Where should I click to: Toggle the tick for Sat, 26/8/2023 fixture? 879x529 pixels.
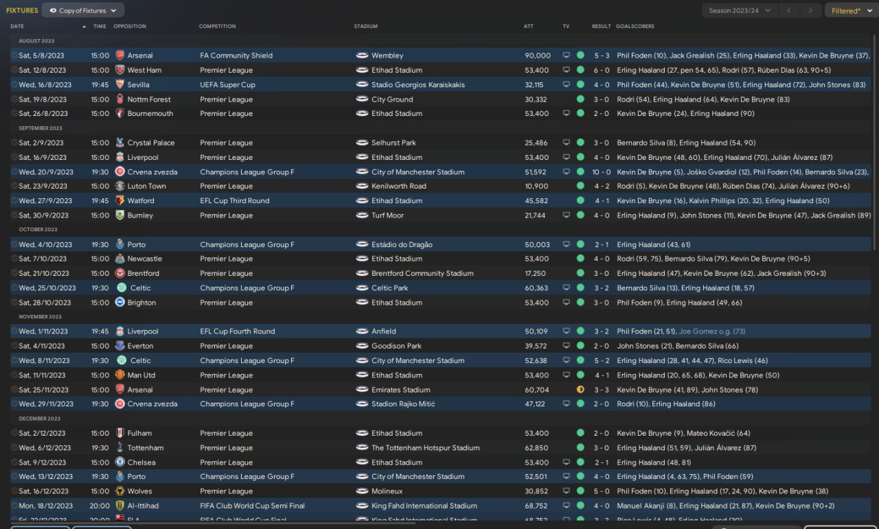[x=14, y=113]
